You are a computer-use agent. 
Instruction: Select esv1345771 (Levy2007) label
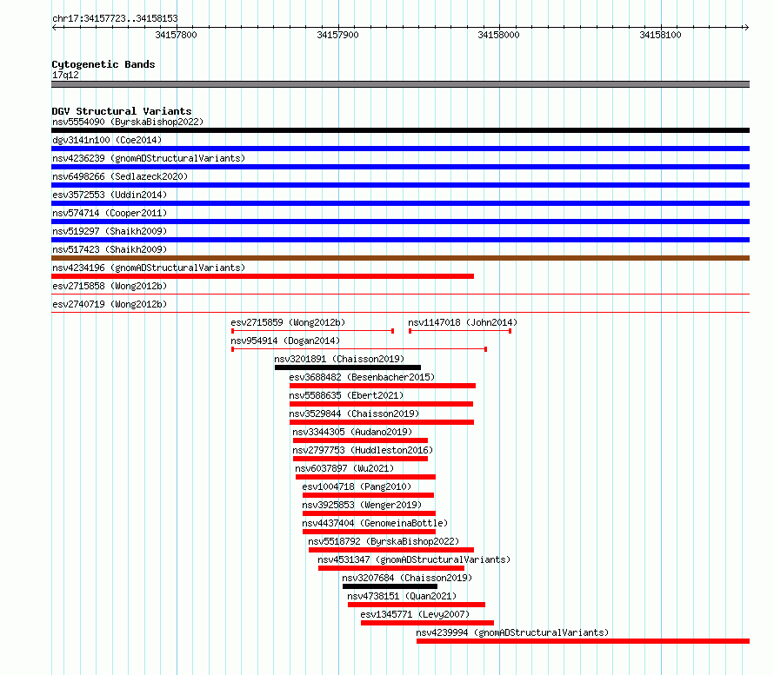[x=415, y=614]
